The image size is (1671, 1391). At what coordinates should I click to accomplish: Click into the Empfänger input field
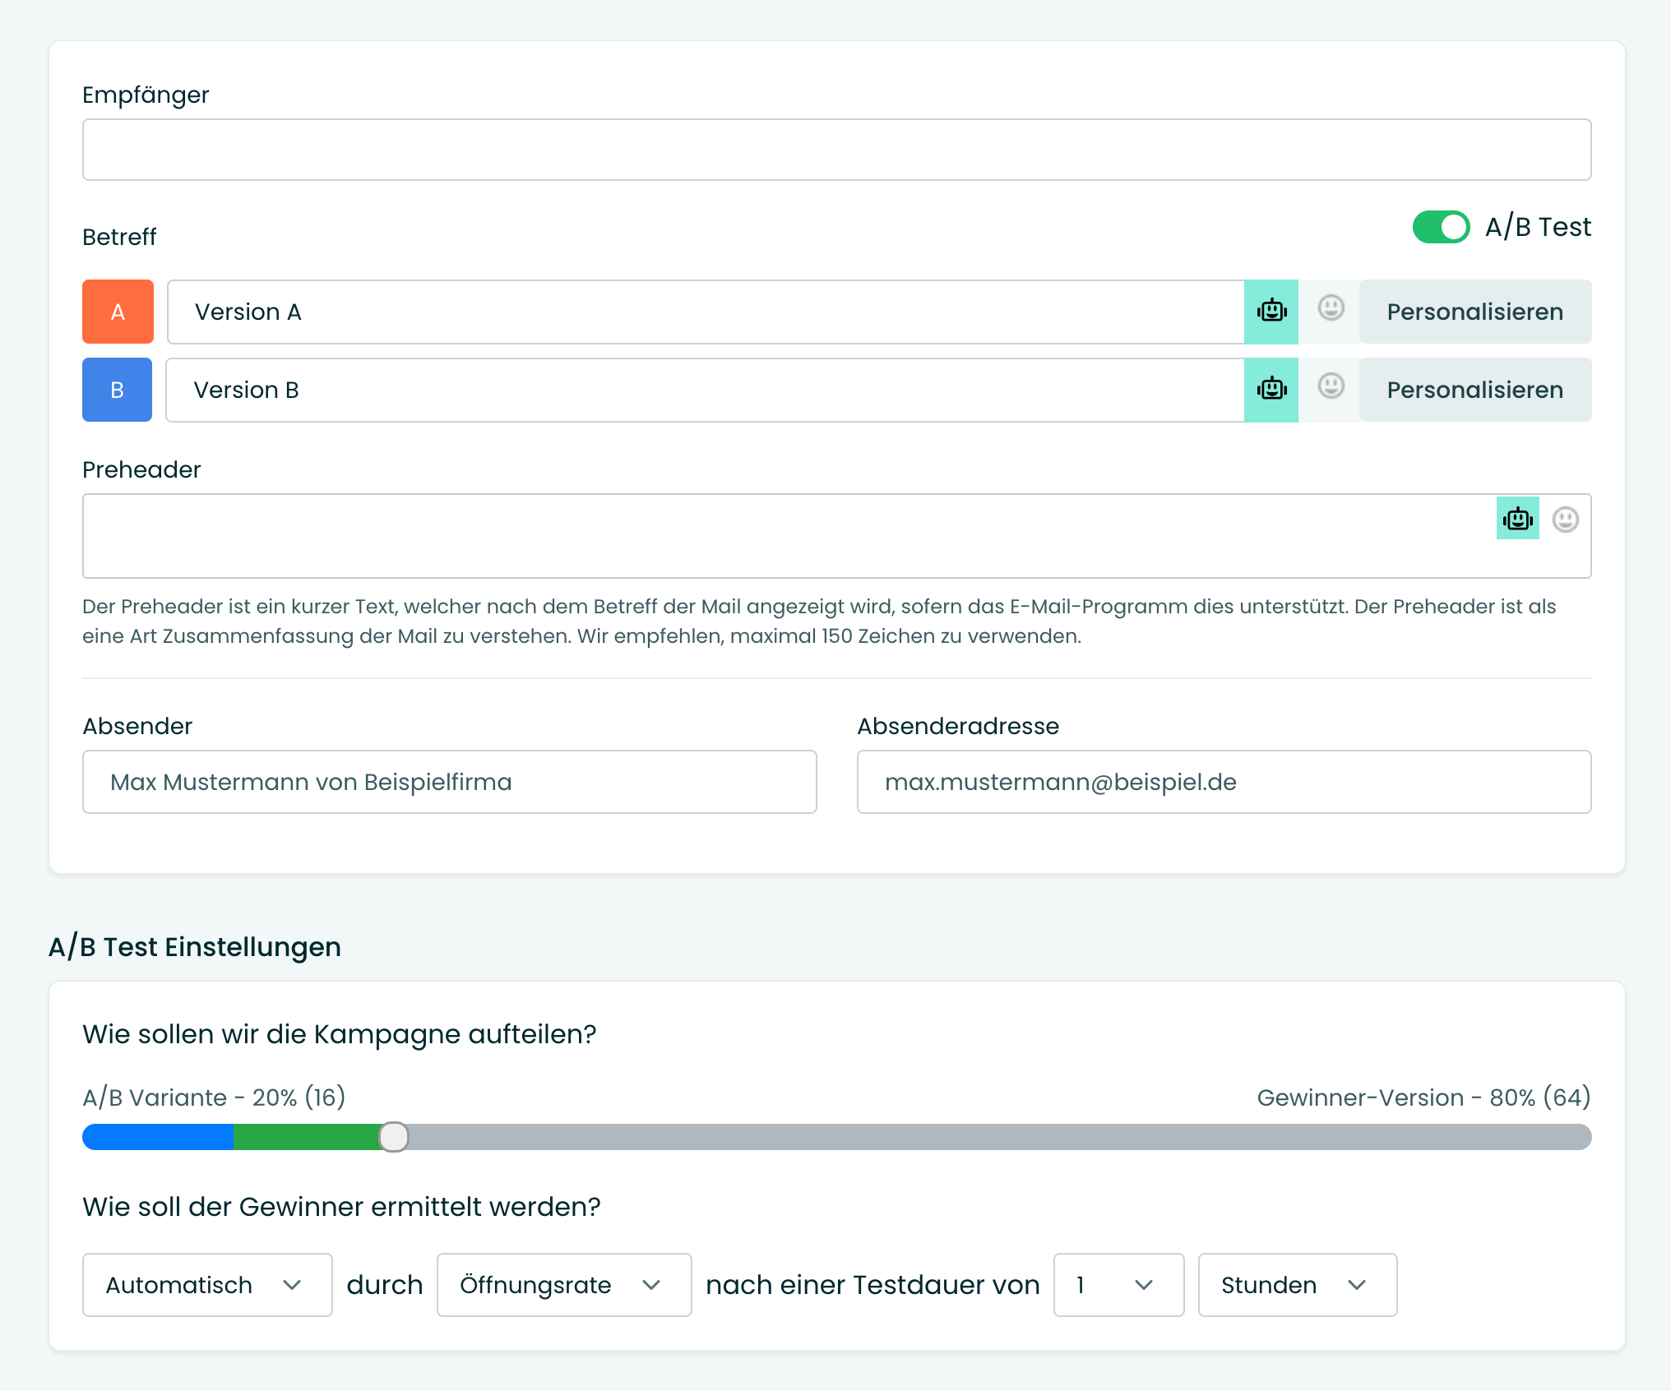pos(836,150)
